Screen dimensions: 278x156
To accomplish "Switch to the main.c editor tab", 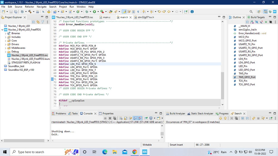I will pyautogui.click(x=107, y=17).
